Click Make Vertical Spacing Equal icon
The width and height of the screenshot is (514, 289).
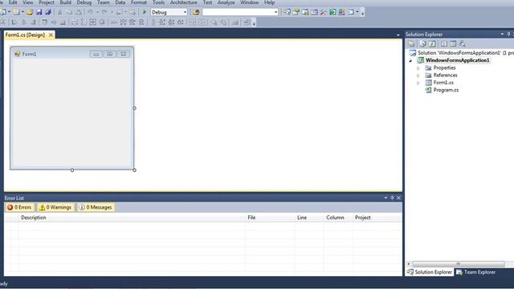(153, 22)
